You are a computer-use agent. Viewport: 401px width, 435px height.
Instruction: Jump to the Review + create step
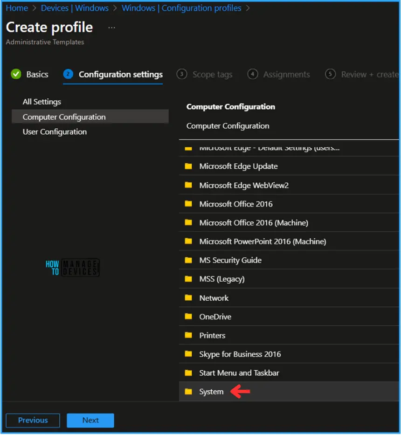click(370, 74)
